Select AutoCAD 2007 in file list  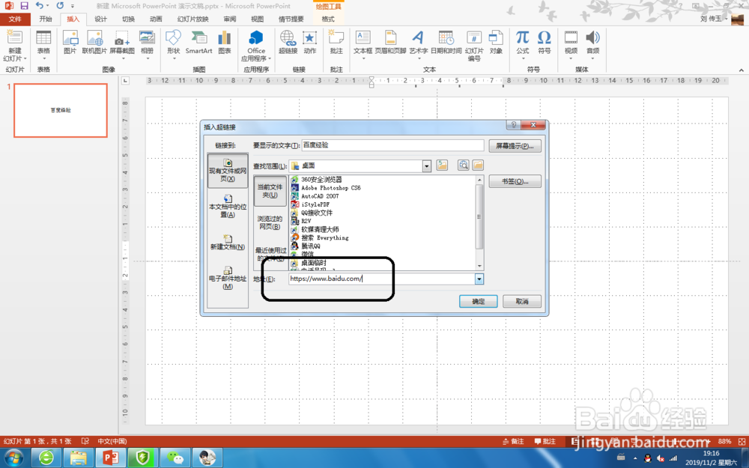(320, 195)
